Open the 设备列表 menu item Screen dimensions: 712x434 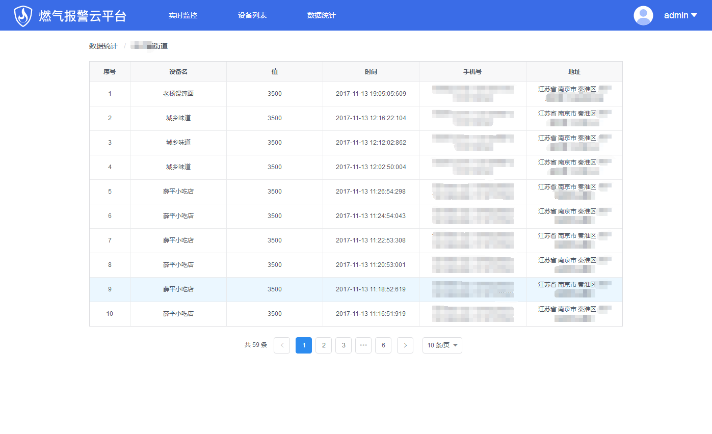pyautogui.click(x=252, y=16)
